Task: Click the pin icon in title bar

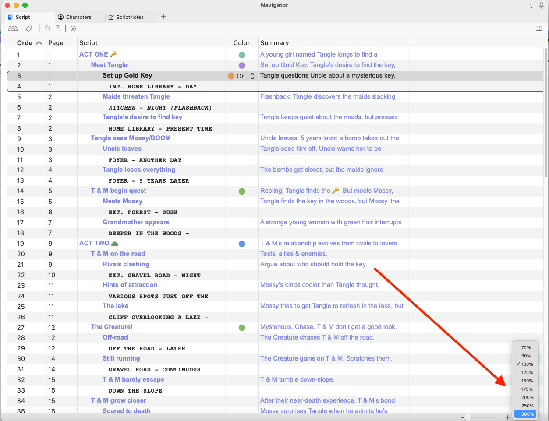Action: click(542, 6)
